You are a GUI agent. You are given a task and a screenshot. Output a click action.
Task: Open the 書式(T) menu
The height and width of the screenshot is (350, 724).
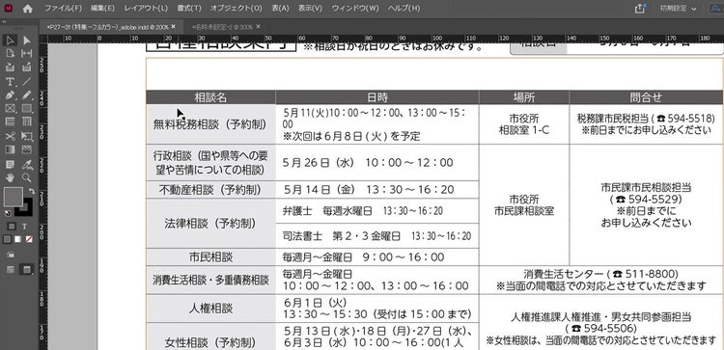[189, 9]
